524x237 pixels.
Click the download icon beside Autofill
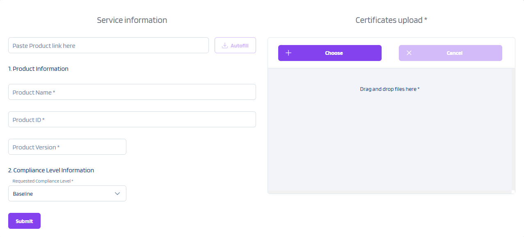click(224, 46)
